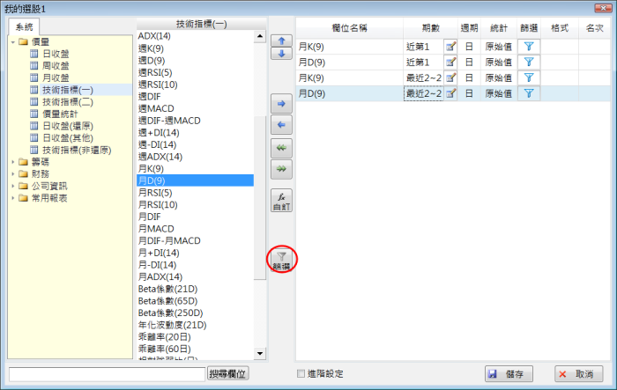This screenshot has width=617, height=390.
Task: Focus the field search text box
Action: click(x=107, y=374)
